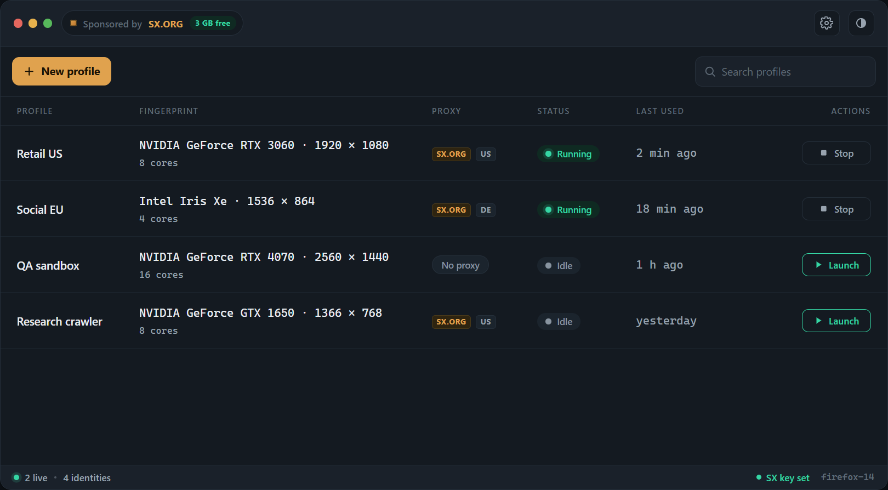The height and width of the screenshot is (490, 888).
Task: Click SX key set status indicator
Action: [x=783, y=478]
